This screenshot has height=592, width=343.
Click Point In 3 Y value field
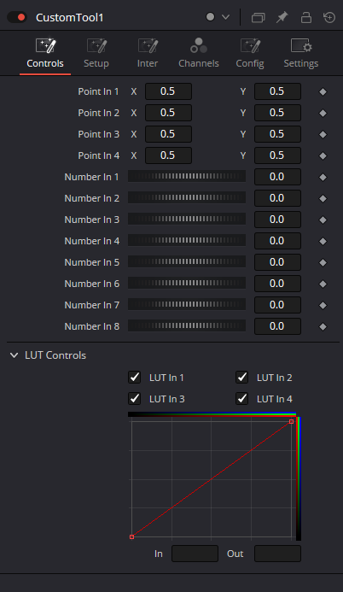tap(278, 134)
